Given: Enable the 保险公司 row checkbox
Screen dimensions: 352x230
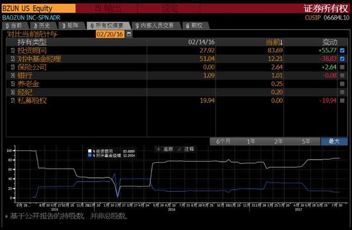Looking at the screenshot, I should pos(342,67).
